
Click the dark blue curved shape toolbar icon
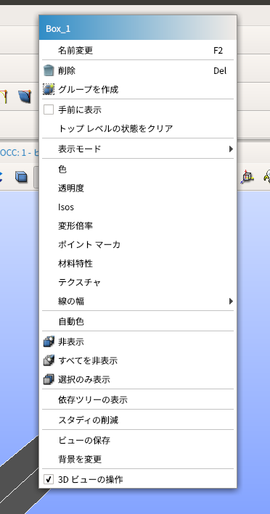[25, 96]
